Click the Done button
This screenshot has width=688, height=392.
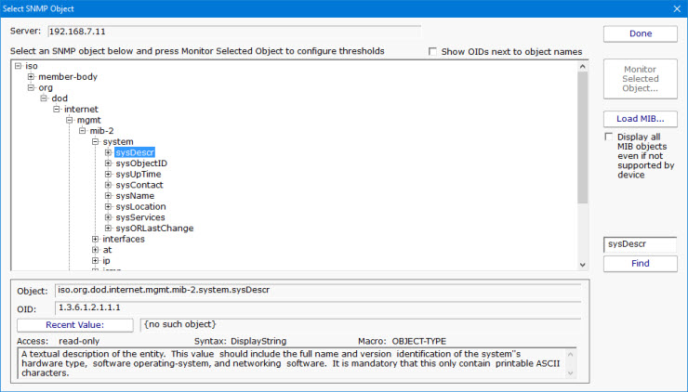(640, 34)
